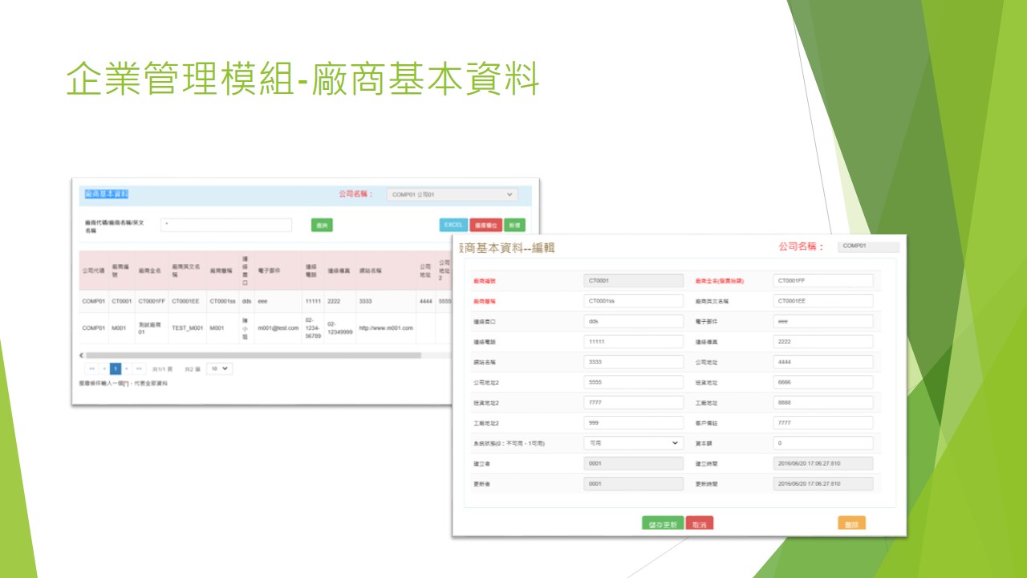Click the CT0001FF field in the edit form
Viewport: 1027px width, 578px height.
click(x=823, y=280)
